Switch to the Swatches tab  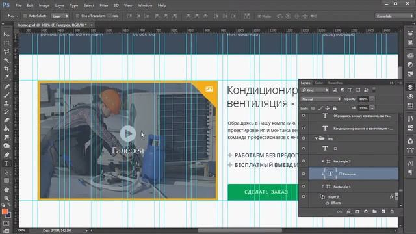tap(335, 83)
